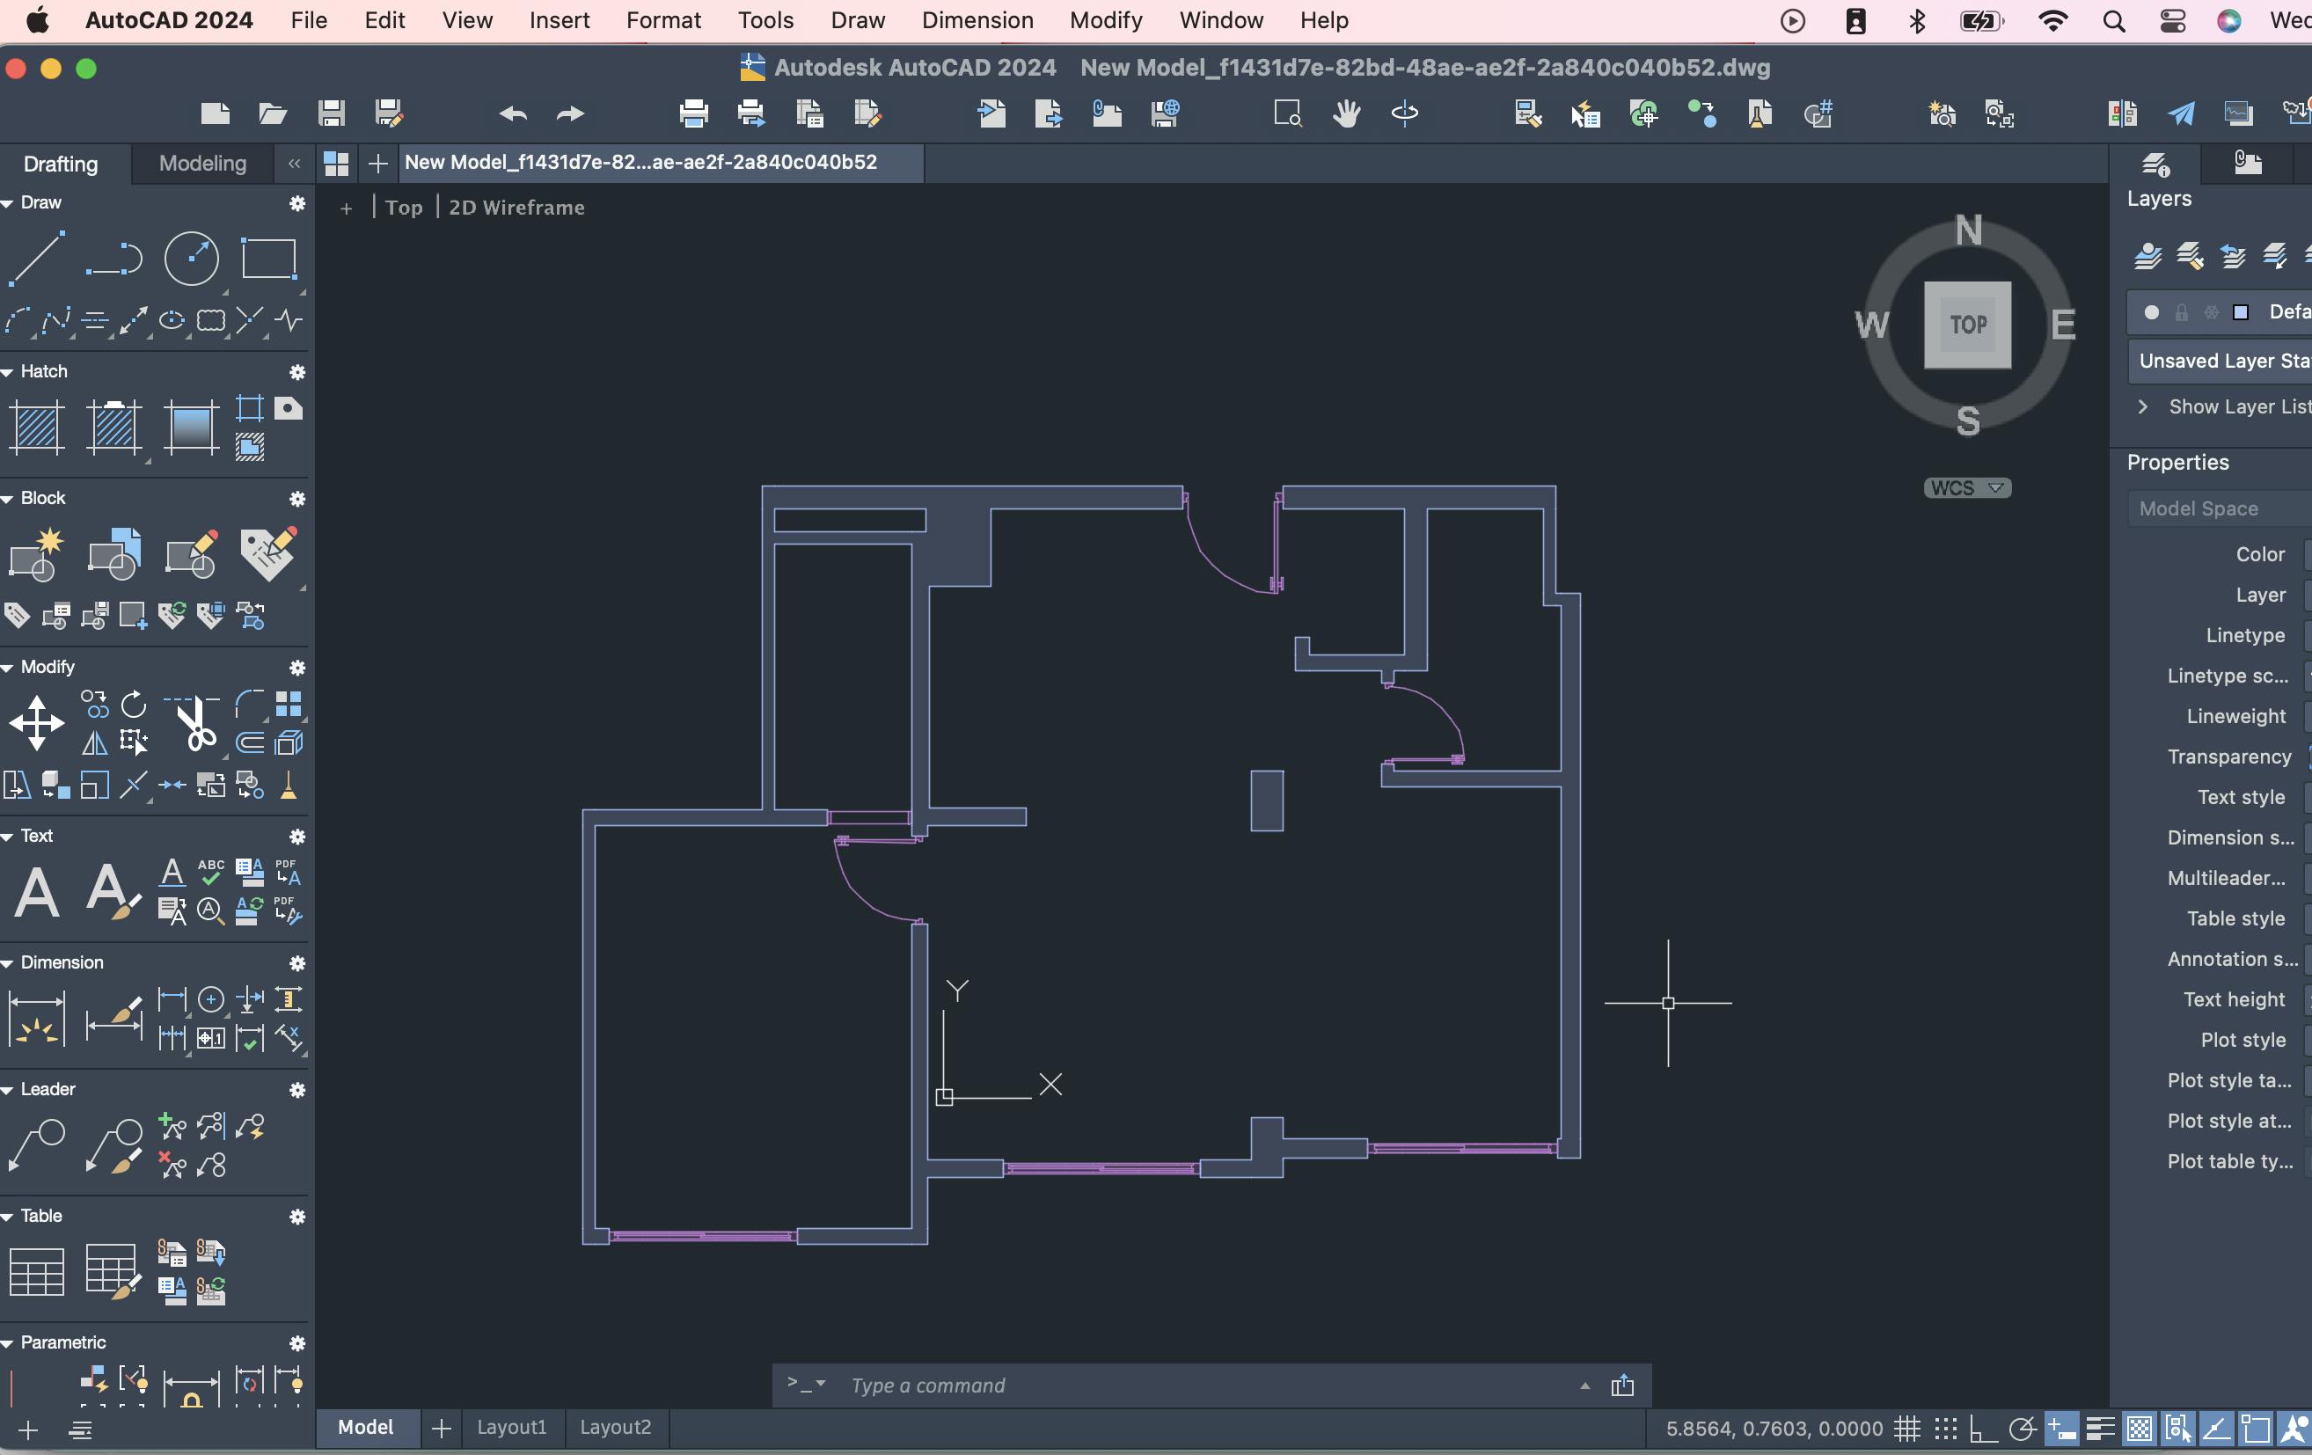Activate the Pan hand tool
The height and width of the screenshot is (1455, 2312).
click(x=1346, y=114)
